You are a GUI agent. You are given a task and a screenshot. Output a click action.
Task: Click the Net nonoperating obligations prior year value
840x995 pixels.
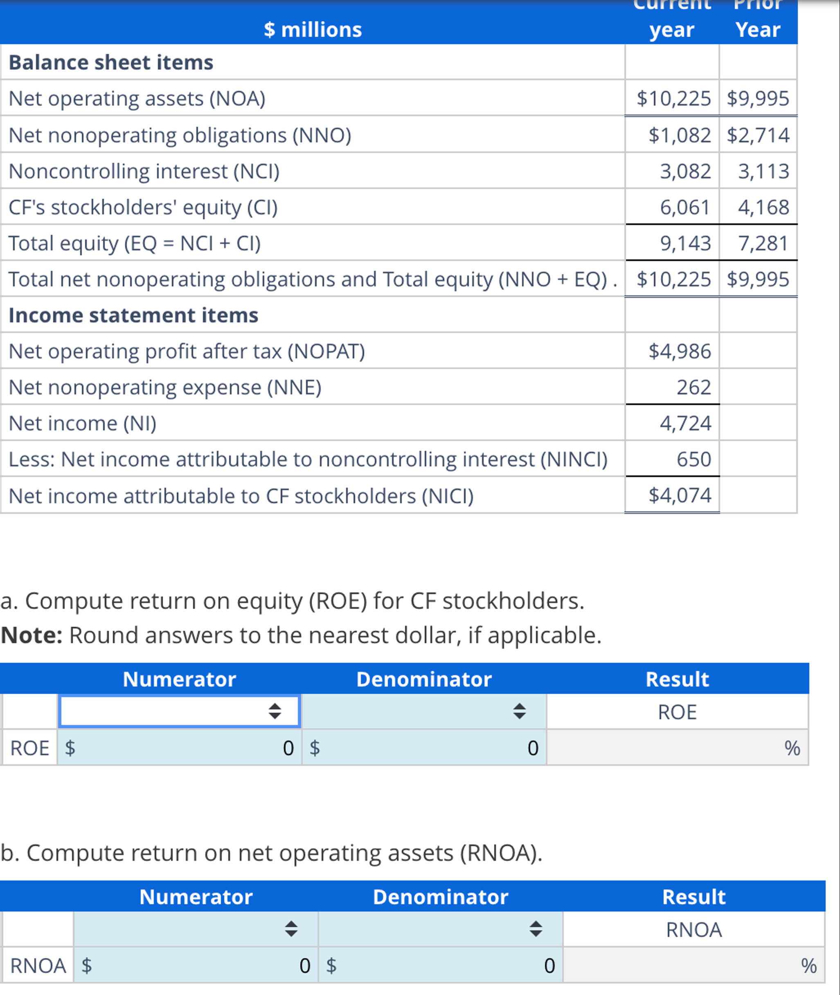point(758,135)
